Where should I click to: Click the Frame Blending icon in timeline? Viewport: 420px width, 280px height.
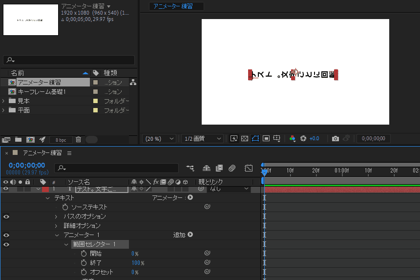coord(219,168)
